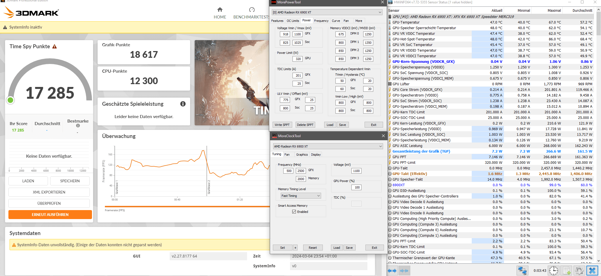This screenshot has width=601, height=276.
Task: Click the 3DMark logo
Action: tap(31, 12)
